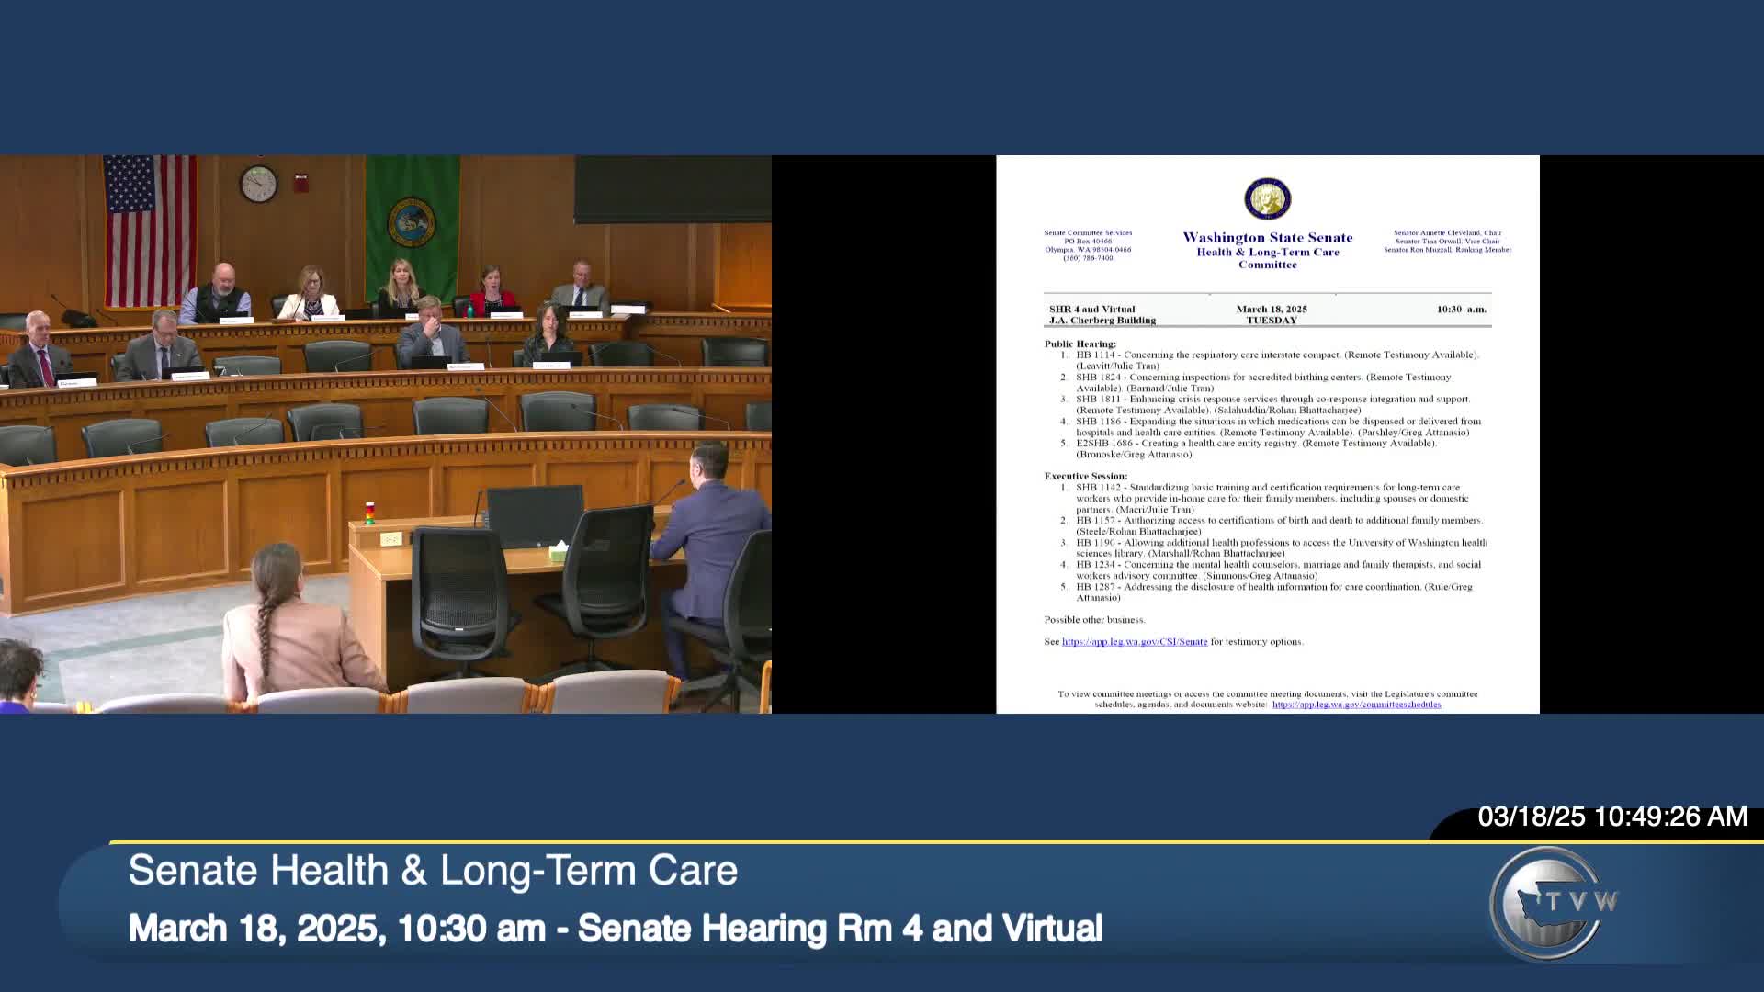1764x992 pixels.
Task: Click the green tissue box on the table
Action: pyautogui.click(x=557, y=551)
